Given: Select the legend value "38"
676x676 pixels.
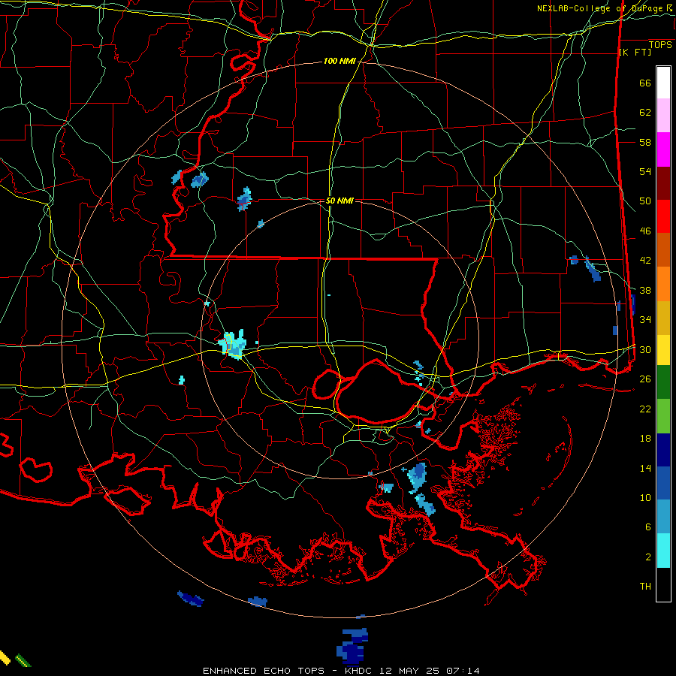Looking at the screenshot, I should (645, 290).
